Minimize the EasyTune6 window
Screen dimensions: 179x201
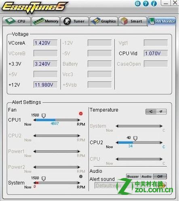click(166, 3)
